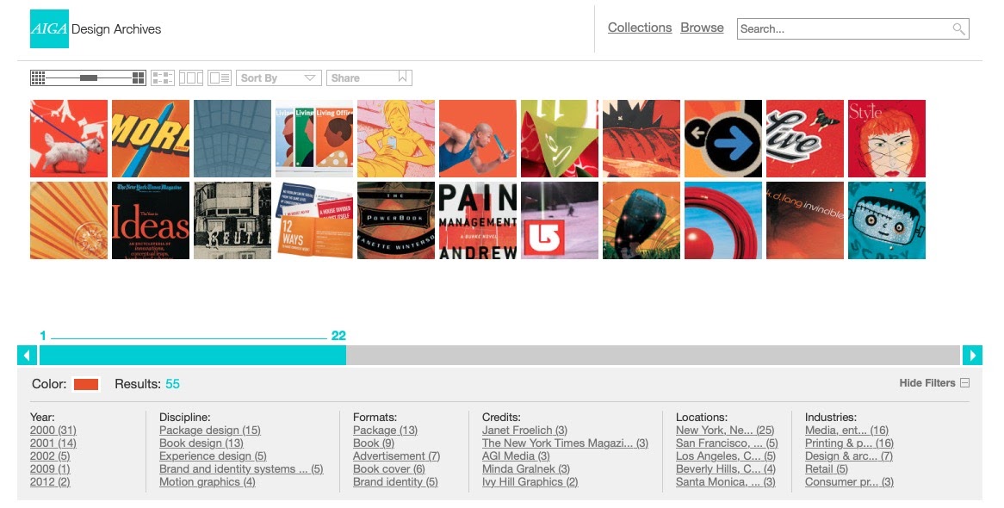Open the Sort By dropdown
This screenshot has height=508, width=1004.
click(278, 78)
